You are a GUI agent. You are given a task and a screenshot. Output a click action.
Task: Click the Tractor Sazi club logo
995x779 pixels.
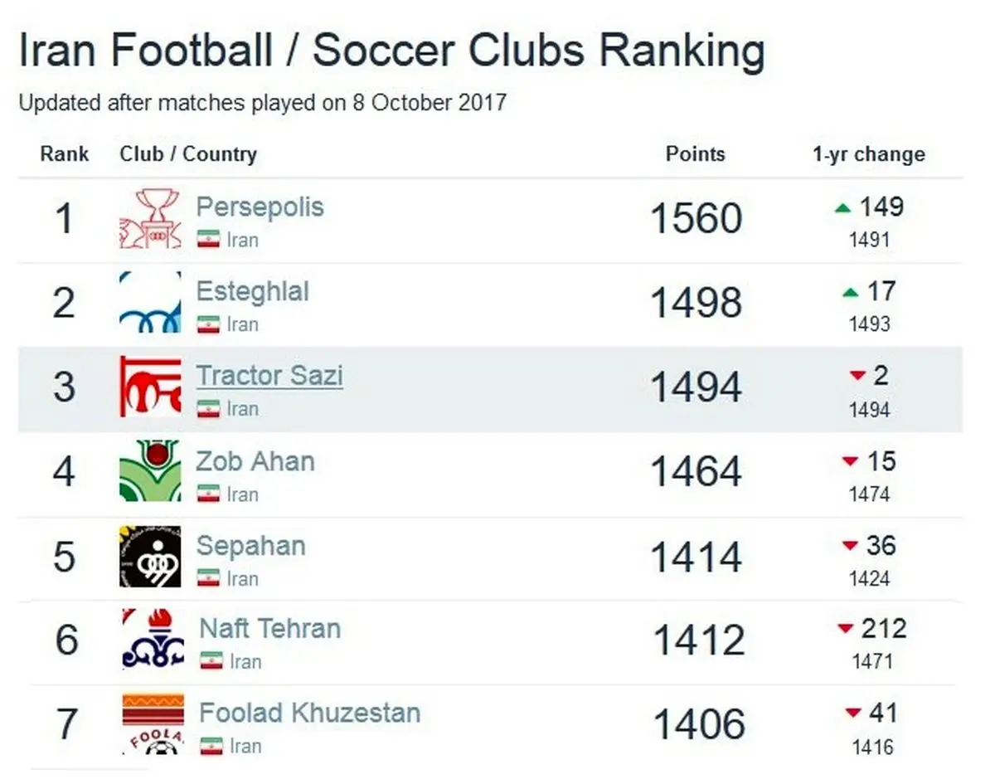(x=150, y=387)
